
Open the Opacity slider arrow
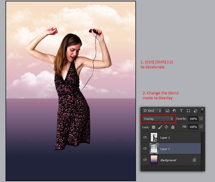tap(201, 119)
